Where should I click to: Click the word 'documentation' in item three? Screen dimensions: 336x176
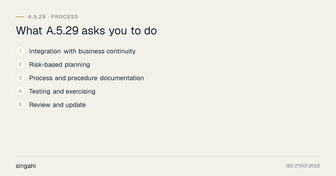coord(122,78)
